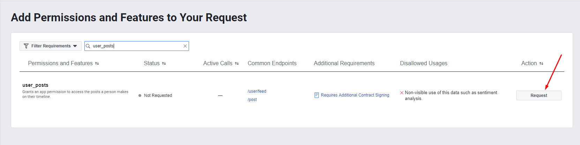Open Requires Additional Contract Signing link
This screenshot has height=145, width=580.
[x=355, y=95]
